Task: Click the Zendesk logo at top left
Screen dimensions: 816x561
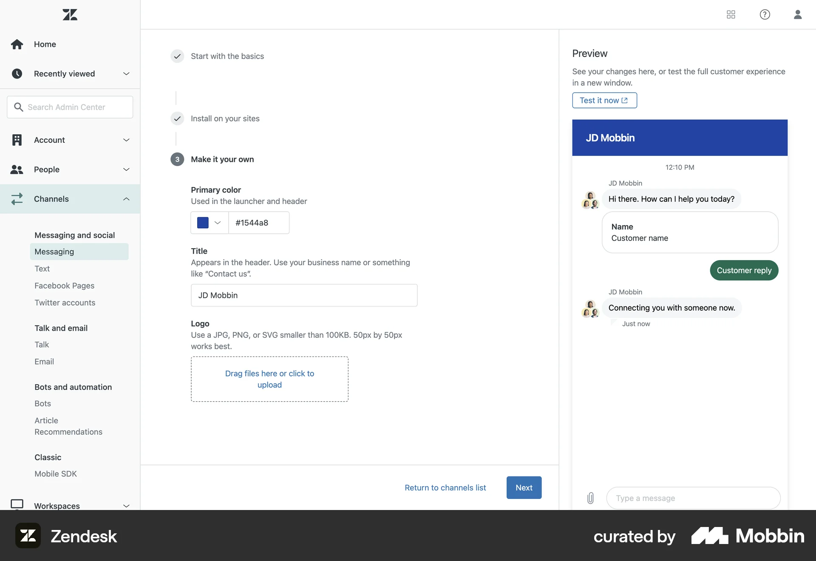Action: [x=70, y=14]
